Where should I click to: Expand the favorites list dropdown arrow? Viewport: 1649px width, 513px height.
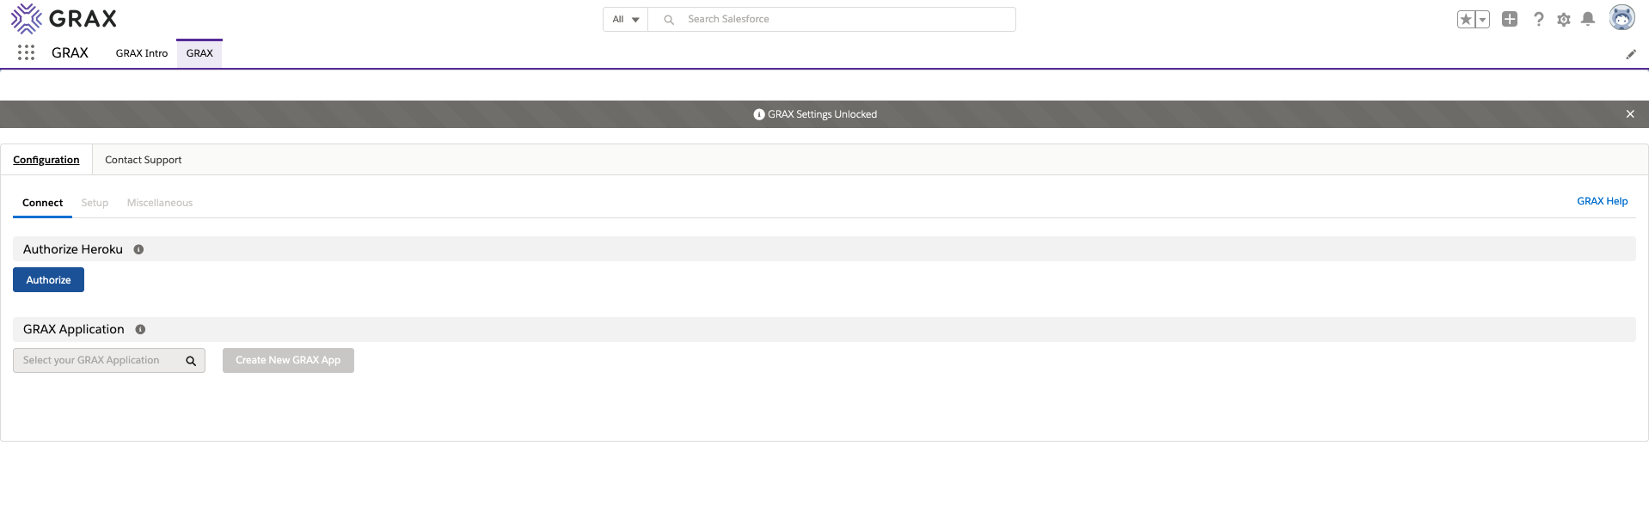1482,20
